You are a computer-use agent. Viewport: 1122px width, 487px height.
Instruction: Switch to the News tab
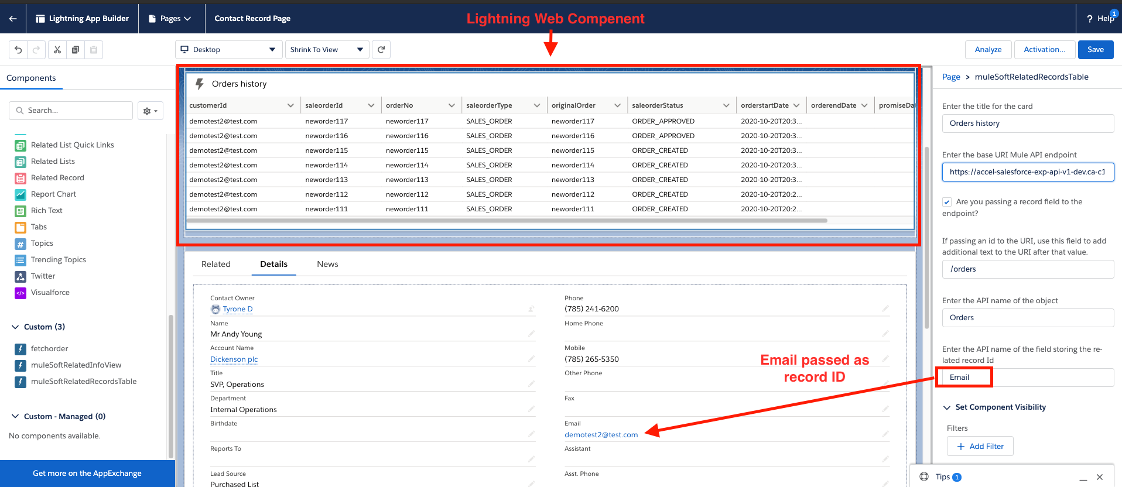pos(328,265)
